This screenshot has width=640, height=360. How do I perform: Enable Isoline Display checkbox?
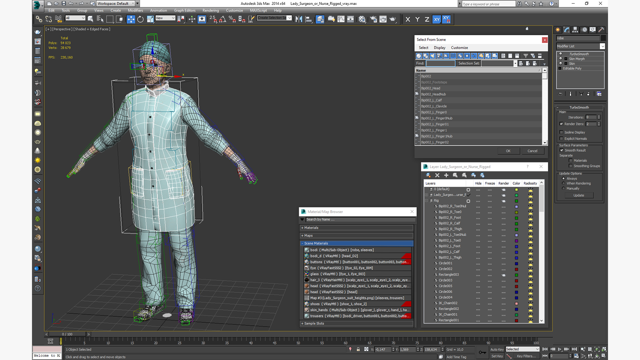coord(561,132)
